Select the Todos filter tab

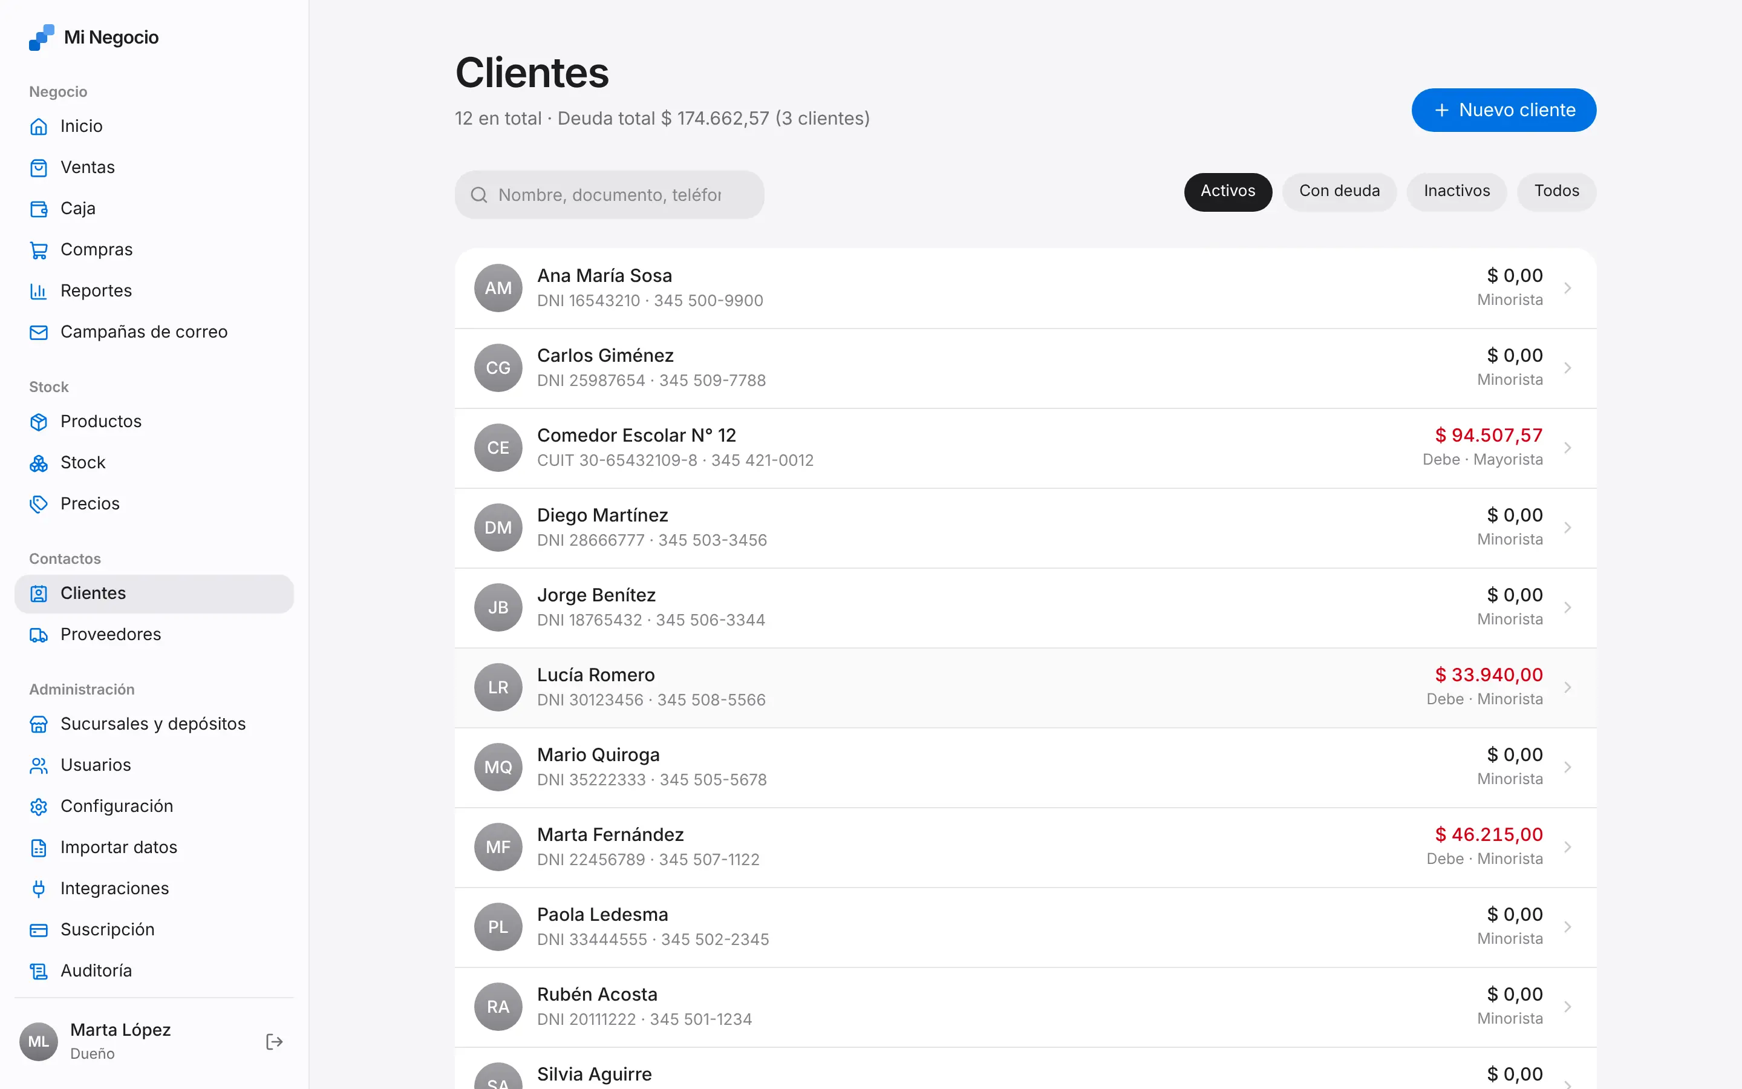[1556, 192]
